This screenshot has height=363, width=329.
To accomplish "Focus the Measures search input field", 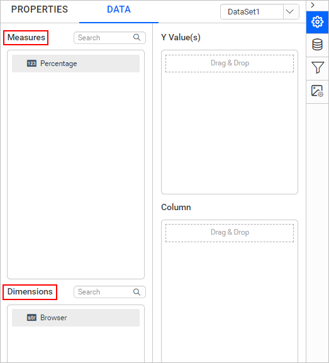I will point(109,38).
